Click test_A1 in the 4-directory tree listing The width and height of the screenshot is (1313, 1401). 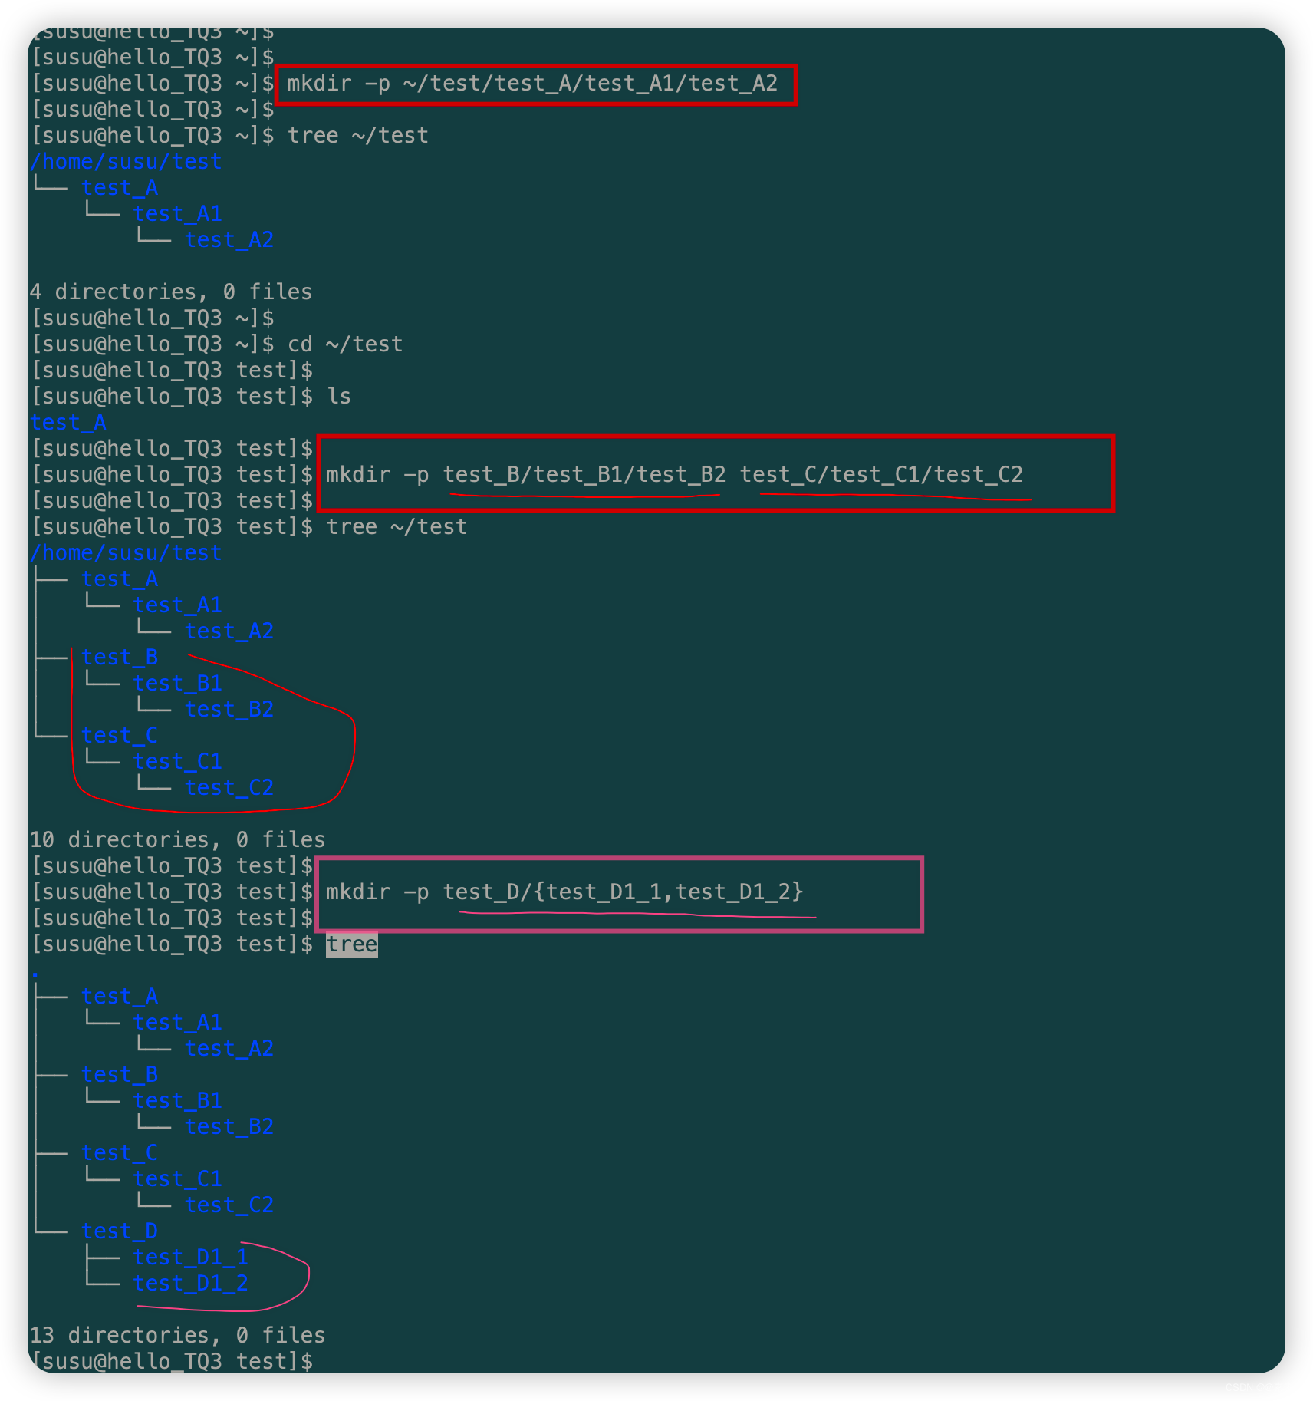[177, 214]
